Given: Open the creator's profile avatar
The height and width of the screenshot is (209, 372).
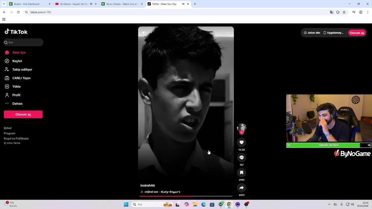Looking at the screenshot, I should click(x=242, y=127).
